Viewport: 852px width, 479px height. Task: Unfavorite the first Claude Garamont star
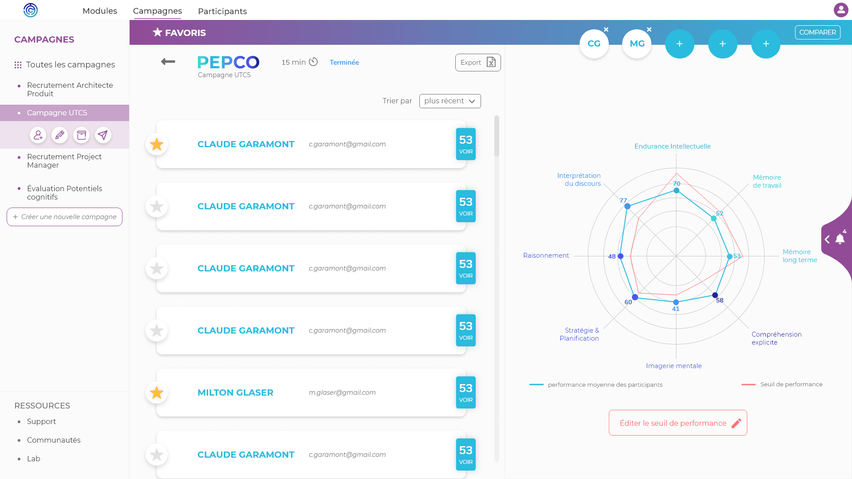(157, 144)
